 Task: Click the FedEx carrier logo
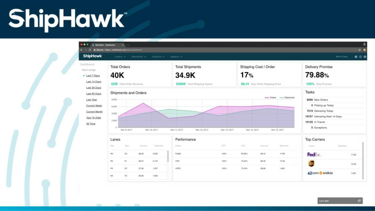(314, 155)
